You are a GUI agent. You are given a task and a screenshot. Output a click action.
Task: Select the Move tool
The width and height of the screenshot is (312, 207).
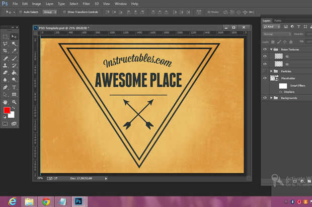pos(14,37)
